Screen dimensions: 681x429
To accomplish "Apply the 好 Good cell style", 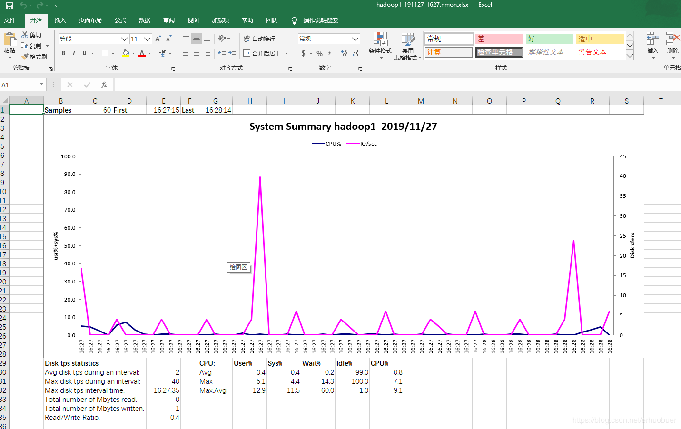I will tap(549, 39).
